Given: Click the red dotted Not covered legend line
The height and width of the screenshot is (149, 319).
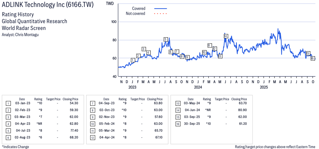Looking at the screenshot, I should click(161, 14).
